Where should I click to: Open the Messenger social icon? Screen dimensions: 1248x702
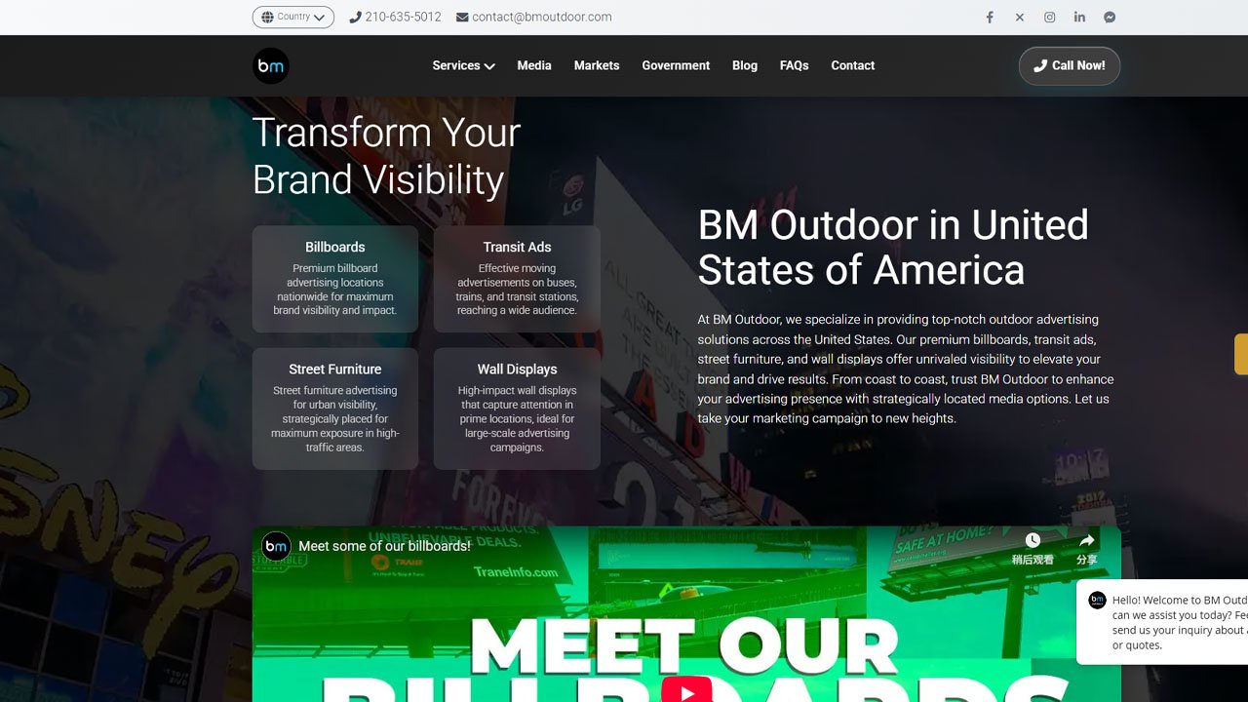1110,17
